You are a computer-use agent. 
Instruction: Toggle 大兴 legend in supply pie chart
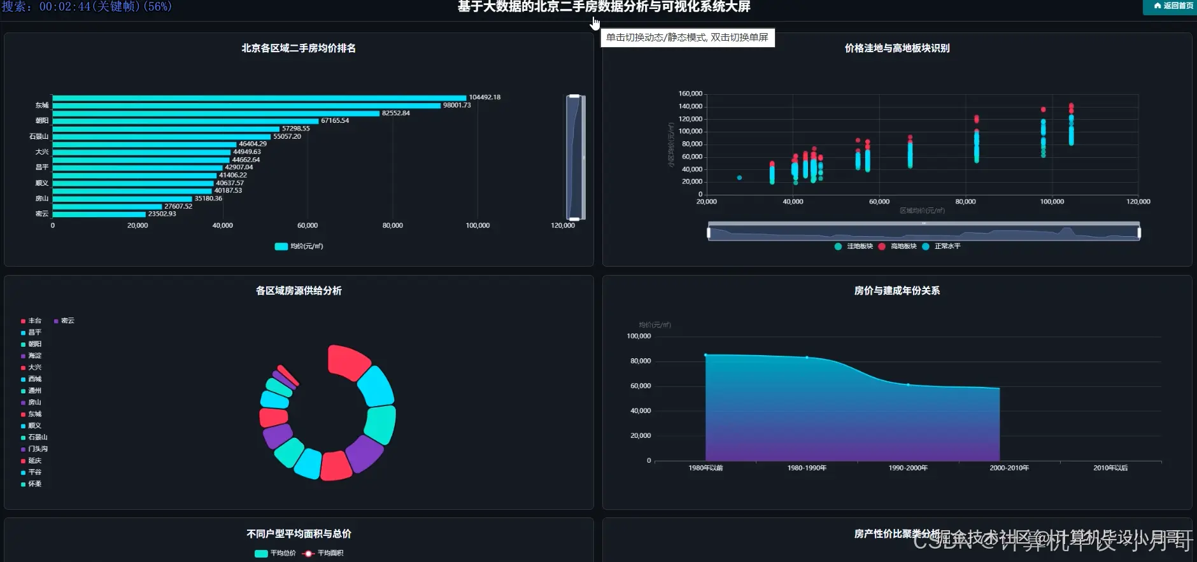coord(31,367)
